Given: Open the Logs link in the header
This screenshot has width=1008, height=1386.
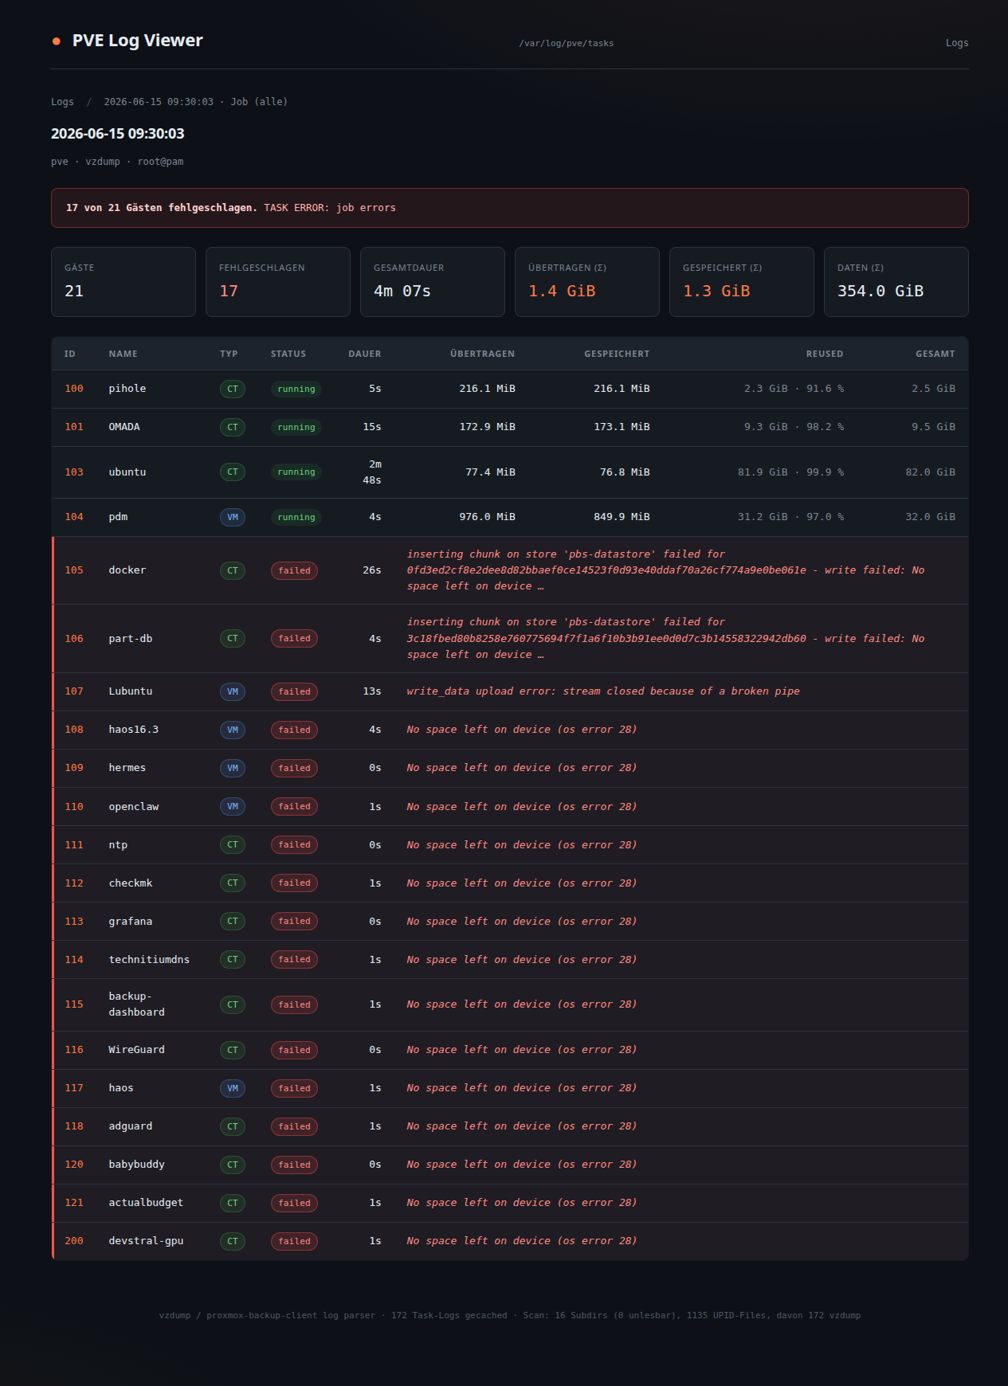Looking at the screenshot, I should tap(956, 43).
